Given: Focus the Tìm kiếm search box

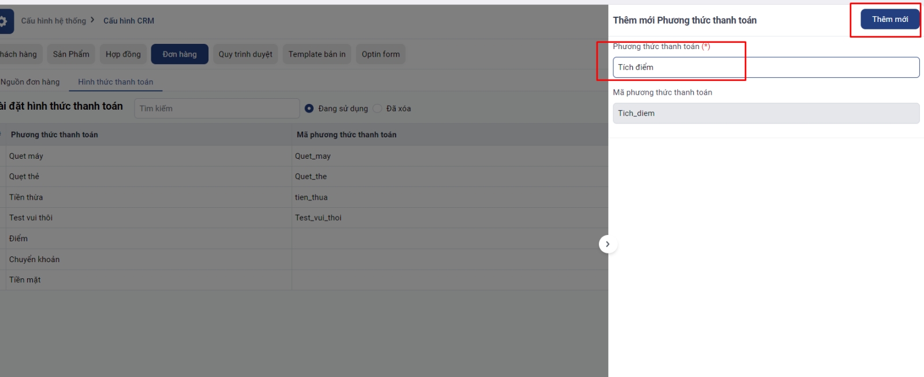Looking at the screenshot, I should pyautogui.click(x=217, y=109).
